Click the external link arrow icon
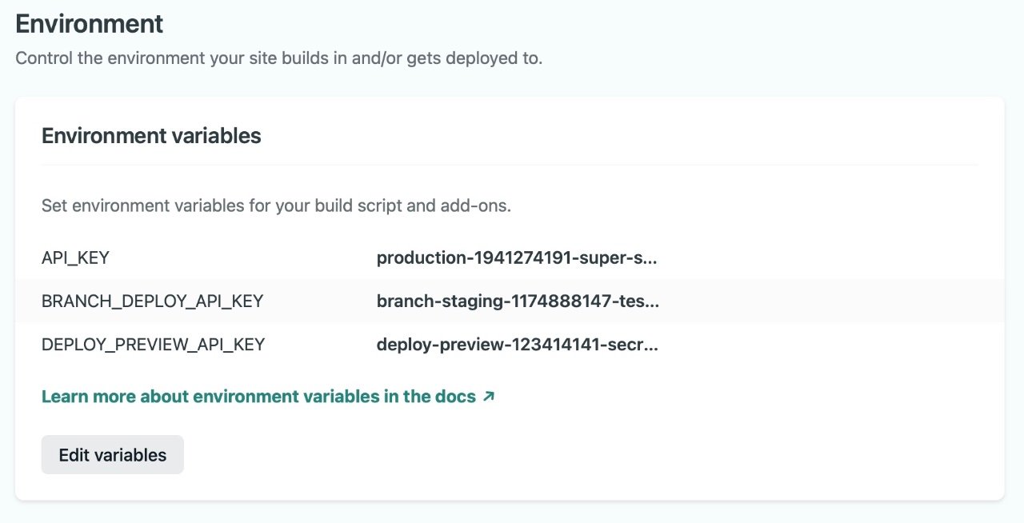1024x523 pixels. (x=488, y=395)
